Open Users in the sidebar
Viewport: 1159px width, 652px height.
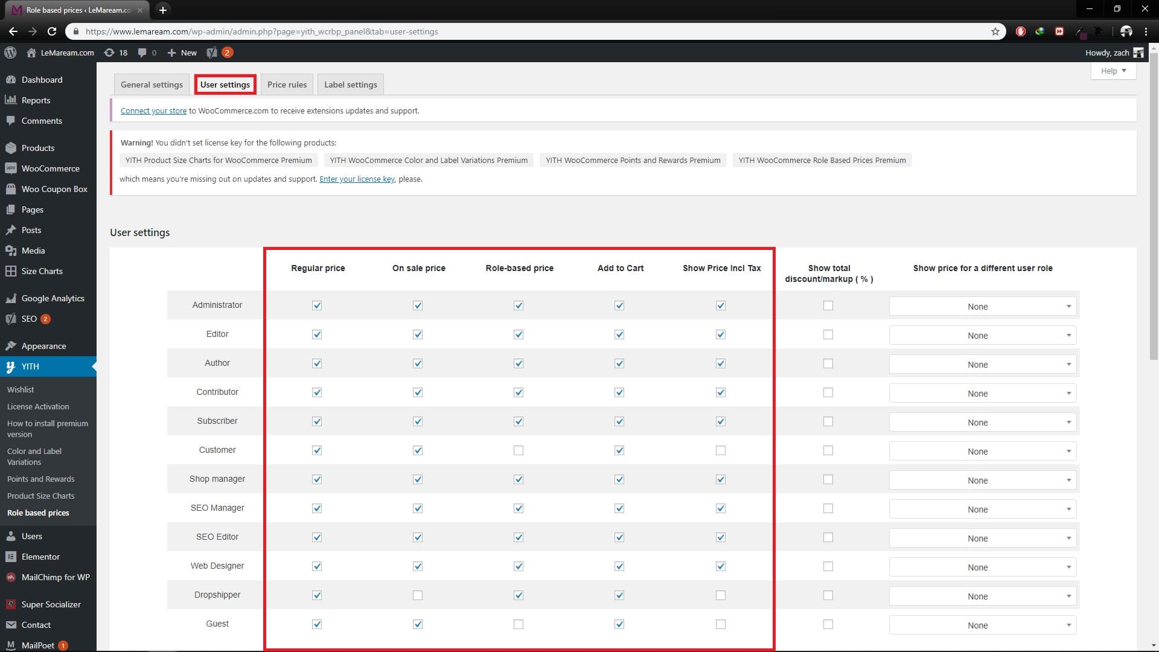[31, 536]
